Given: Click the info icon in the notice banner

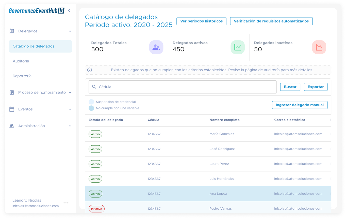Looking at the screenshot, I should [90, 70].
